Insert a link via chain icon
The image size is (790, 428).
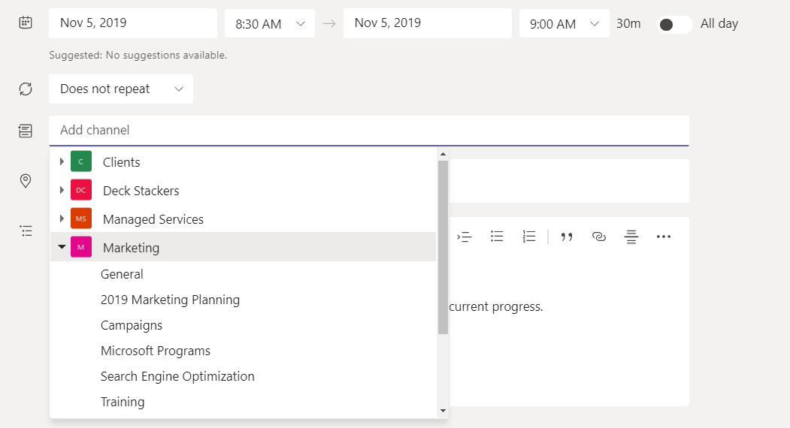[x=599, y=237]
